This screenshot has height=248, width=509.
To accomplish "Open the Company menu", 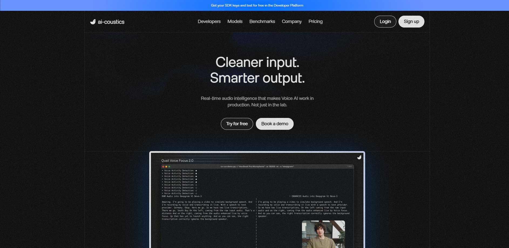I will [291, 22].
